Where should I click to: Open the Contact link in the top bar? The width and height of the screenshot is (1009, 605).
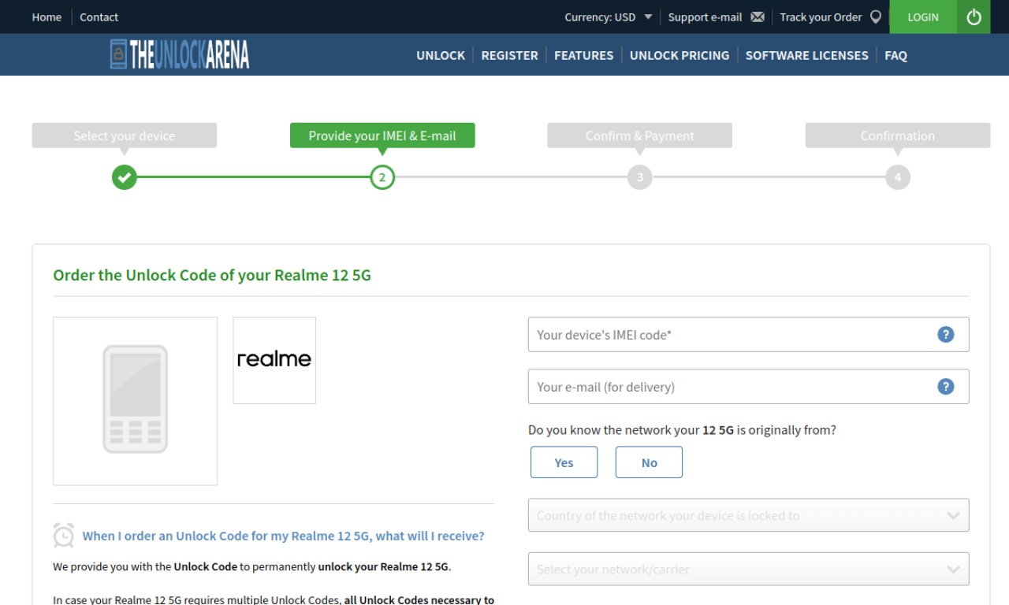click(99, 17)
